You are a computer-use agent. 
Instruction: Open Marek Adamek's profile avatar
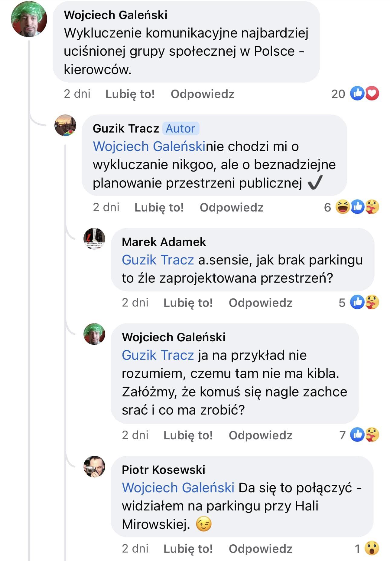(94, 239)
